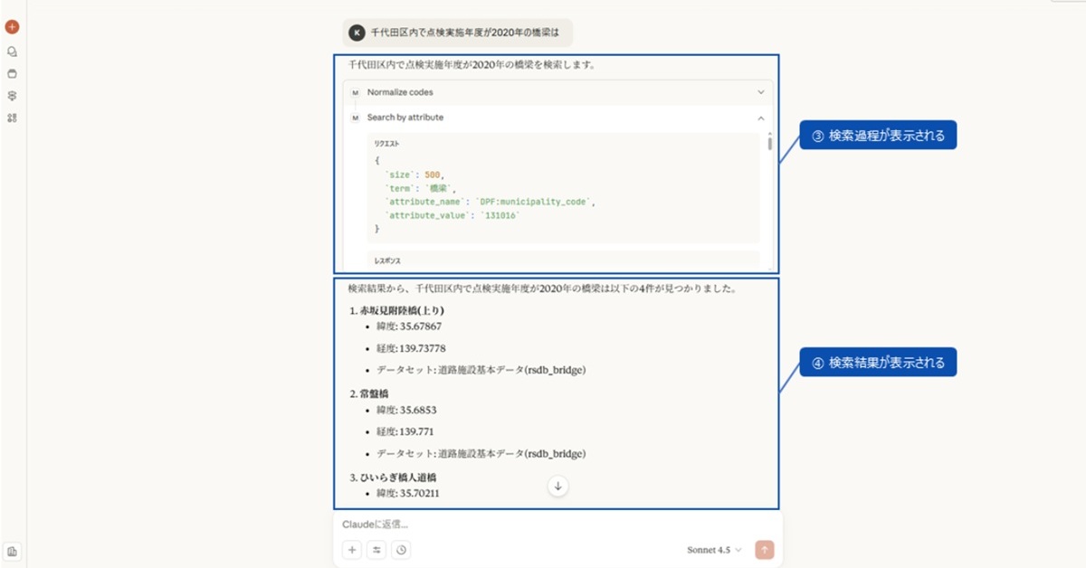Click the 緯度: 35.6853 bullet
The height and width of the screenshot is (568, 1086).
(406, 410)
